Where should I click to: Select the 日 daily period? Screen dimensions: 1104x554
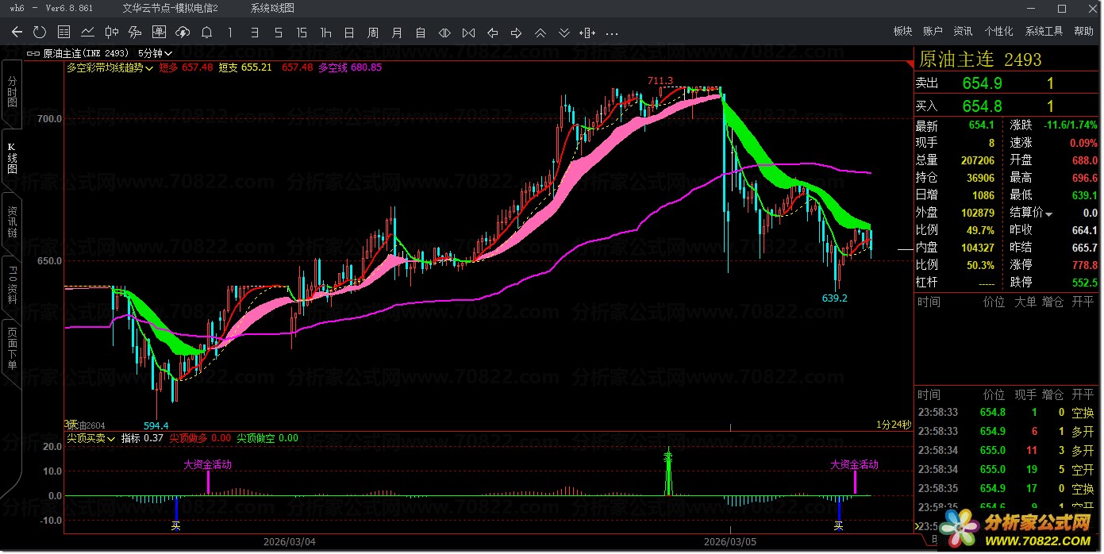(349, 33)
